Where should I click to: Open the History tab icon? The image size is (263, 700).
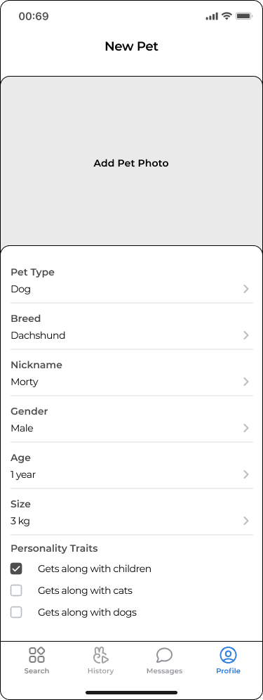point(101,655)
